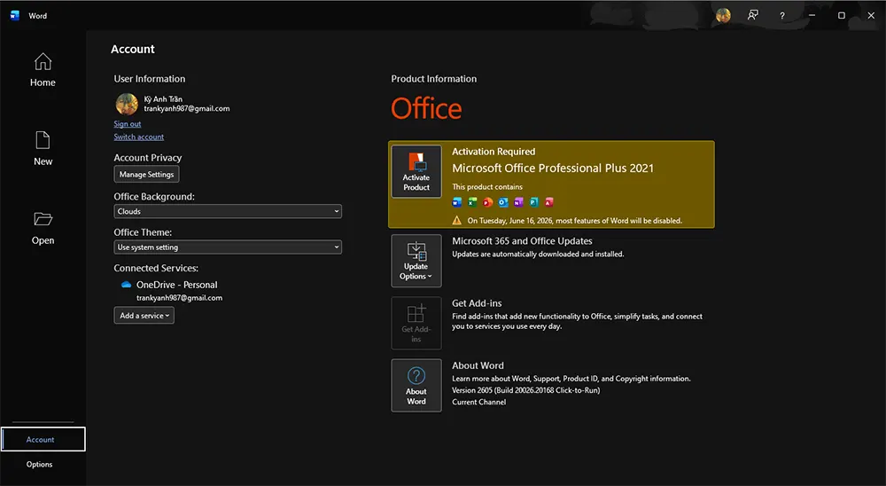Click the Activation Required heading
Viewport: 886px width, 486px height.
[494, 152]
